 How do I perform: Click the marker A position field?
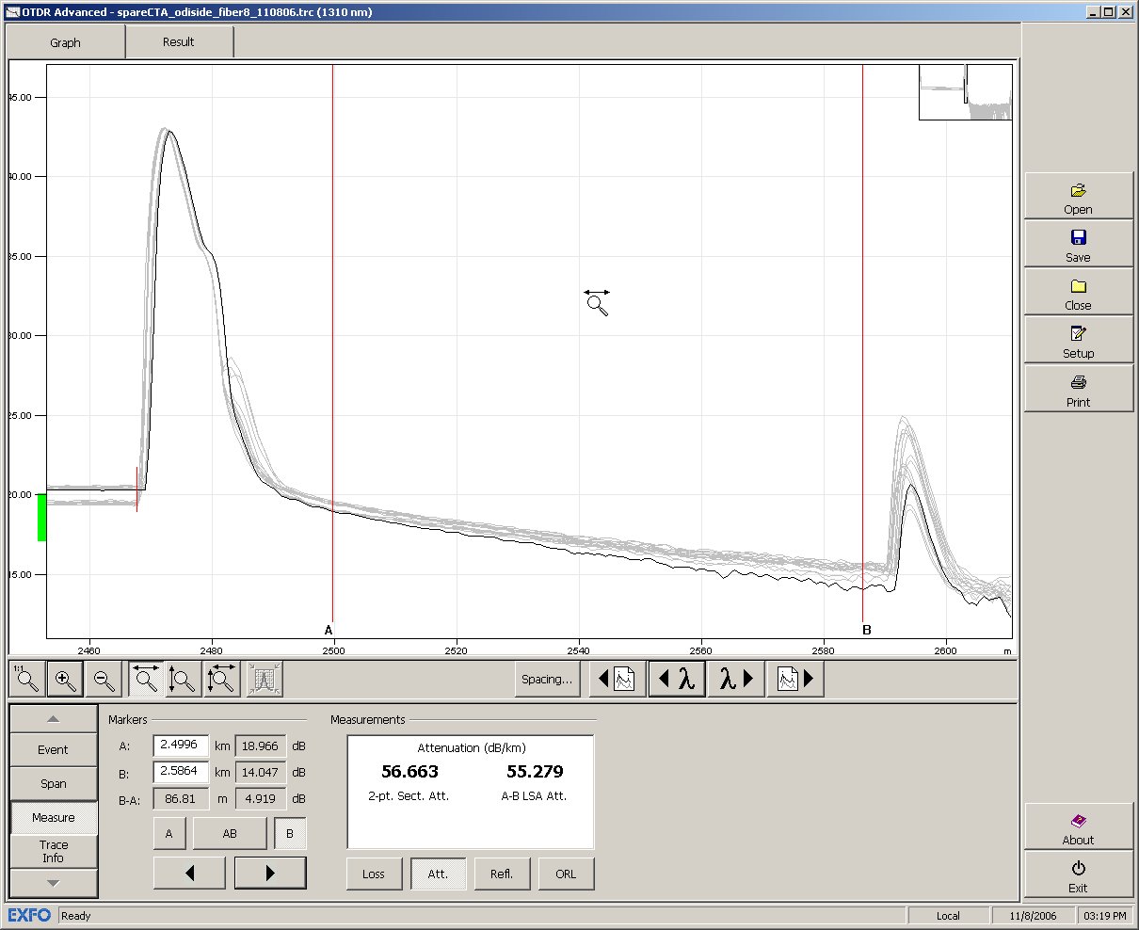[x=183, y=746]
